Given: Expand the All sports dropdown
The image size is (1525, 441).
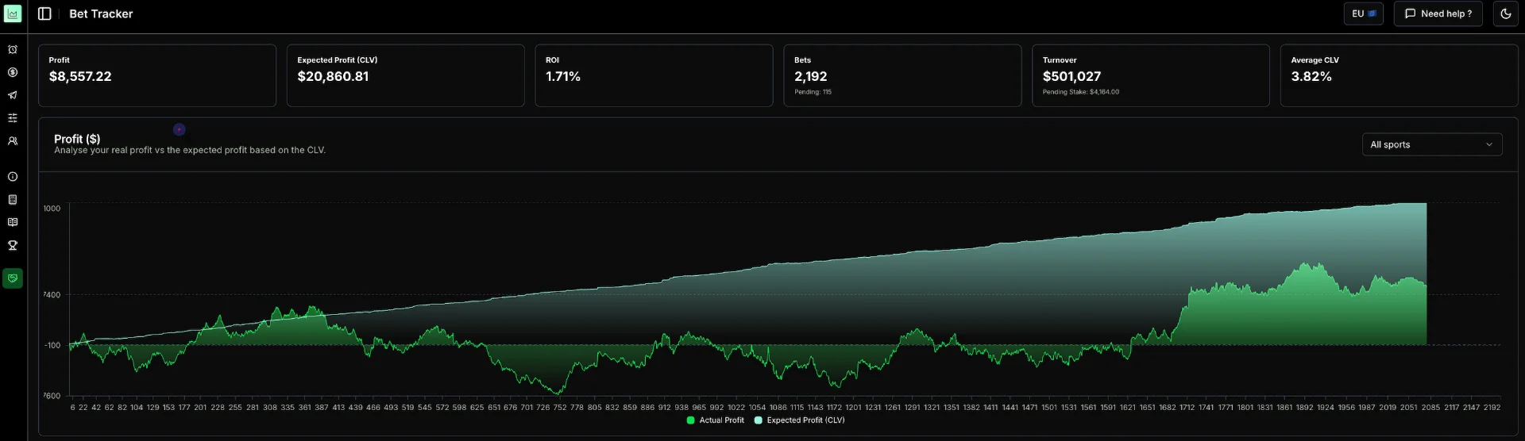Looking at the screenshot, I should [x=1431, y=144].
